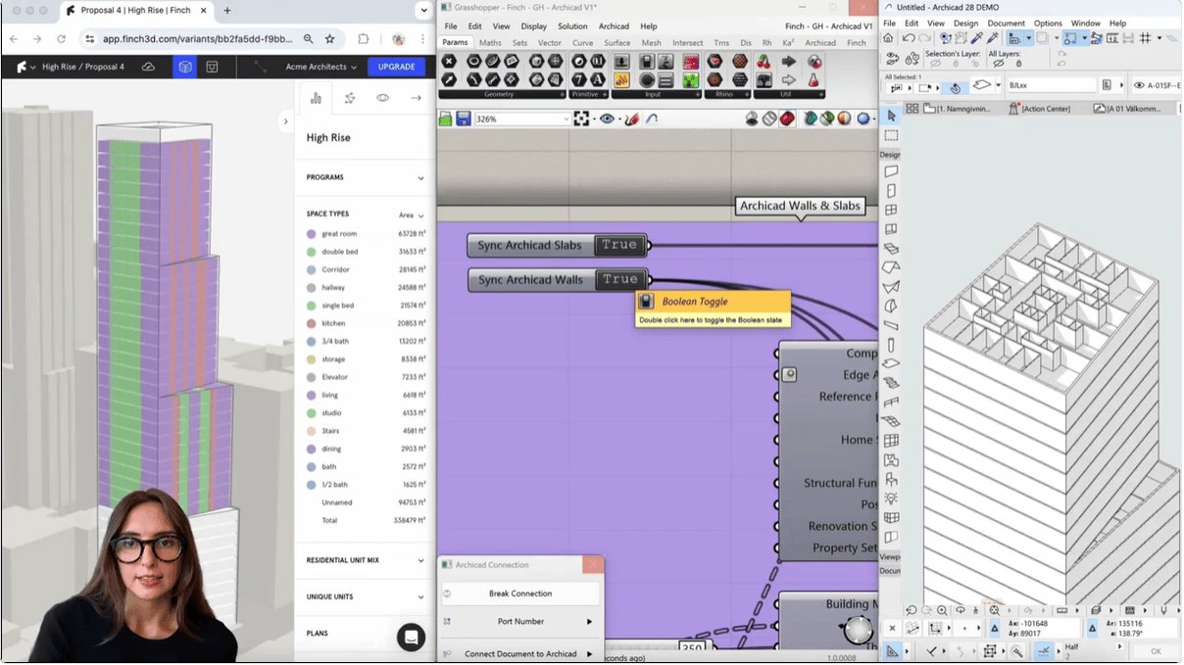Image resolution: width=1184 pixels, height=665 pixels.
Task: Click Connect Document to Archicad
Action: click(x=520, y=654)
